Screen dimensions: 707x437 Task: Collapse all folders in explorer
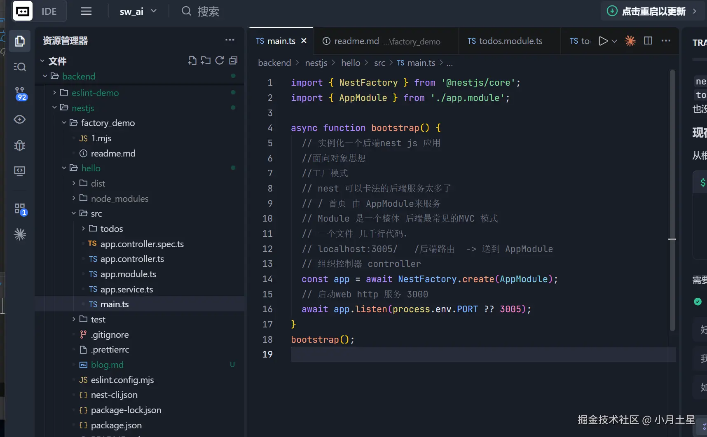click(x=233, y=61)
